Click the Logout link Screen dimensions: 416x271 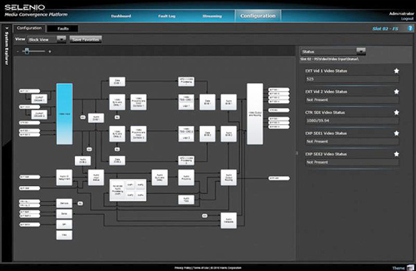(x=407, y=19)
